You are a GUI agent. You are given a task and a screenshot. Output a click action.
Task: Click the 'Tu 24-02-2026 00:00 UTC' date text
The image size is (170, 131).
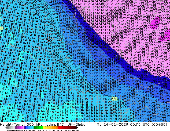tap(124, 125)
